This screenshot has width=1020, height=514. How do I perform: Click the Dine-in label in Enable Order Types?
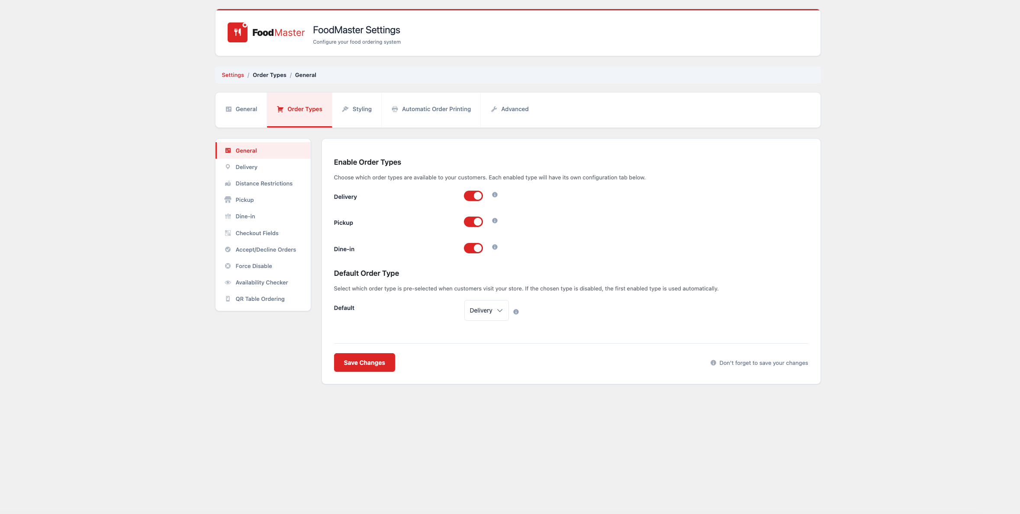coord(344,249)
